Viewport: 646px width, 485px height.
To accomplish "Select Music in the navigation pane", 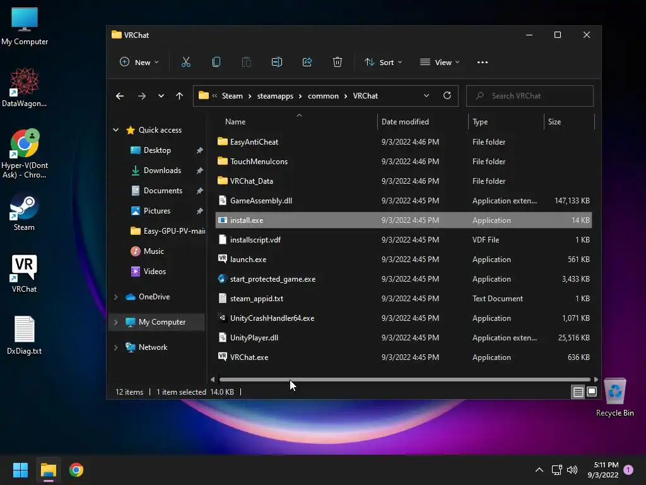I will [153, 251].
